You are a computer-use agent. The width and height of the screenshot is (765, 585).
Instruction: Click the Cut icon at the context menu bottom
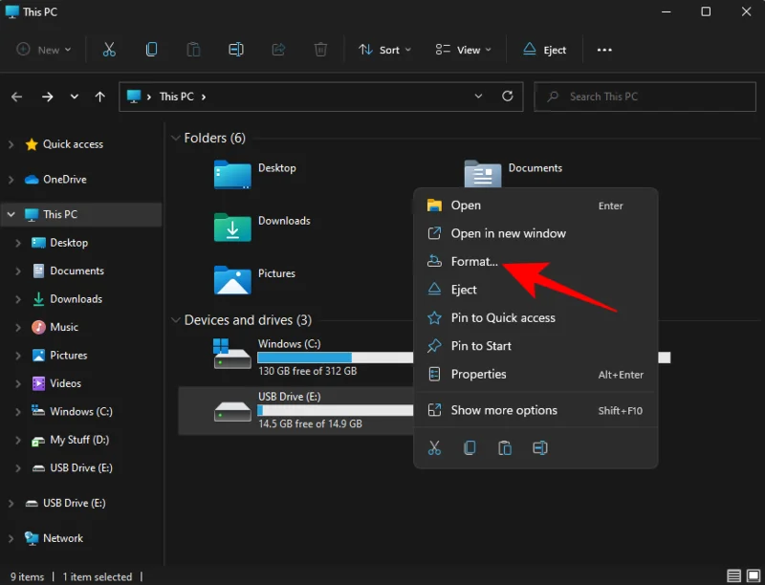tap(434, 447)
